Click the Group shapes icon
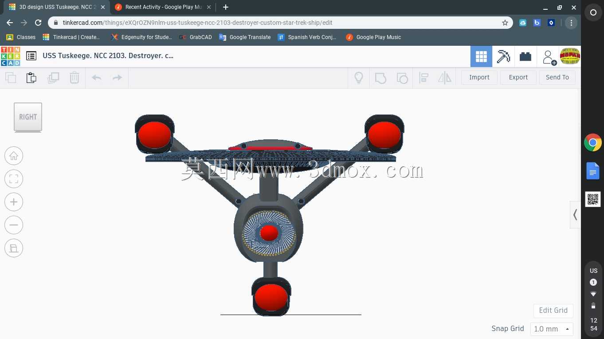Screen dimensions: 604x339 coord(380,78)
